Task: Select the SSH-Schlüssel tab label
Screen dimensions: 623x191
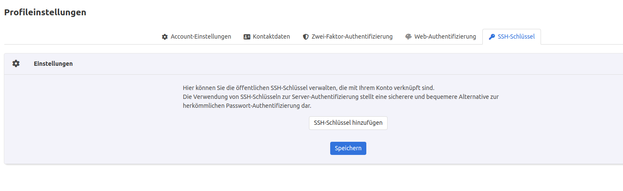Action: coord(516,37)
